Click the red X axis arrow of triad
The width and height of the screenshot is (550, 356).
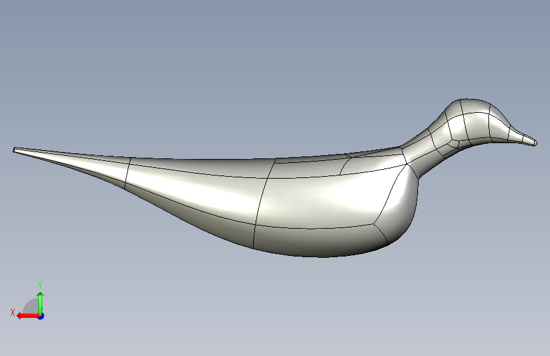pyautogui.click(x=27, y=316)
